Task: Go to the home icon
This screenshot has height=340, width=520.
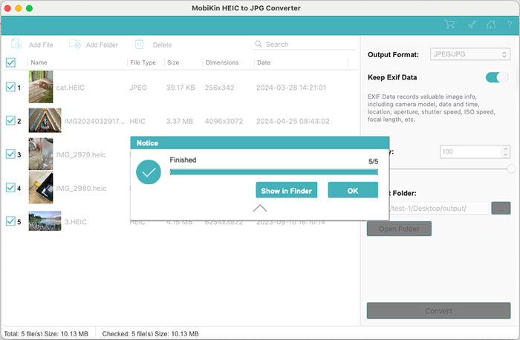Action: 490,24
